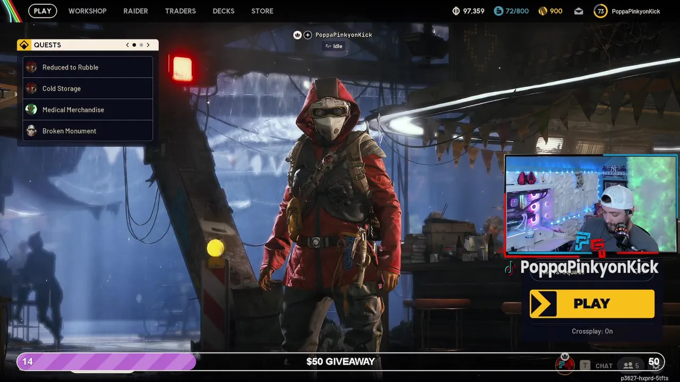The width and height of the screenshot is (680, 382).
Task: Click the blue stash icon beside 72/800
Action: pyautogui.click(x=498, y=11)
